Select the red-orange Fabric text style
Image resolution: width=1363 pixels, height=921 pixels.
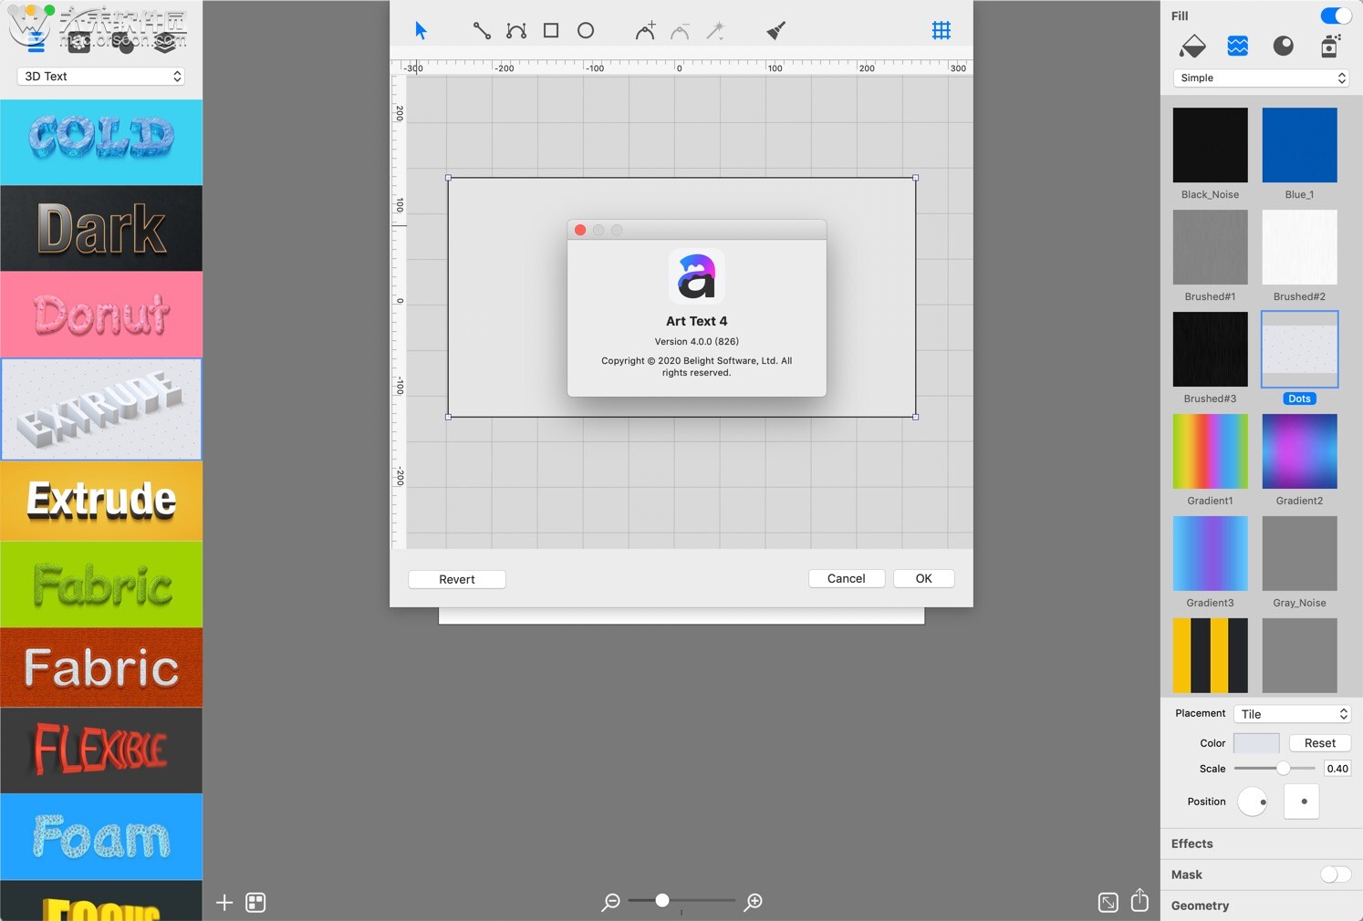pyautogui.click(x=101, y=667)
